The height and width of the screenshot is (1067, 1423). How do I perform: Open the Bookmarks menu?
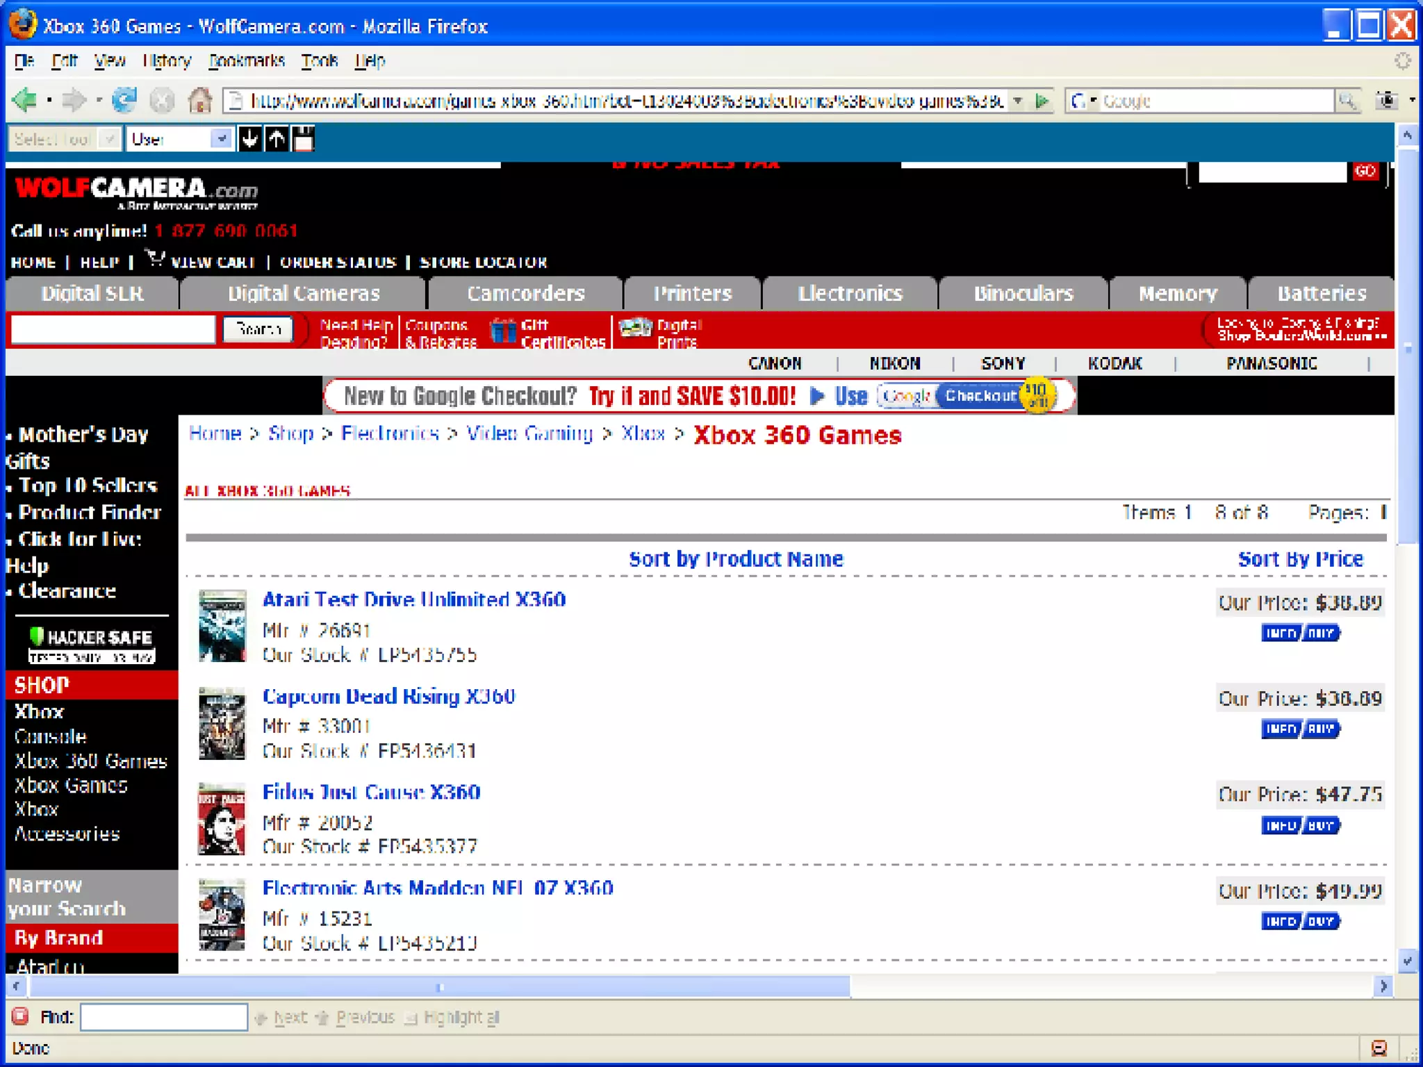pos(247,61)
